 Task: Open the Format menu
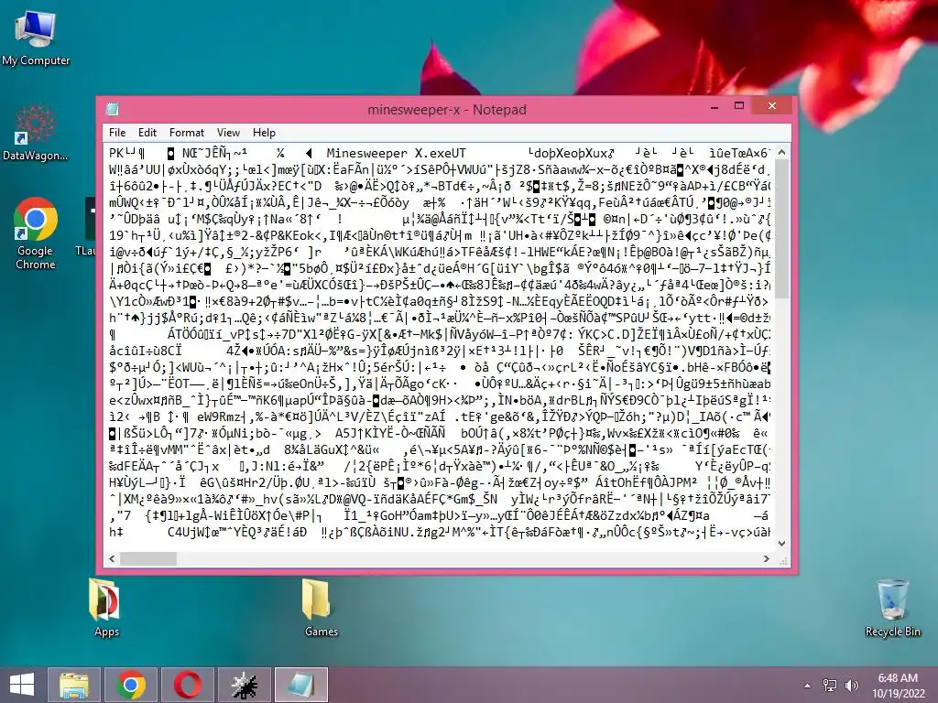(187, 133)
